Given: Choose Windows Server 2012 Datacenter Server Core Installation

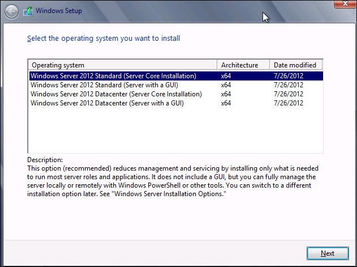Looking at the screenshot, I should (116, 94).
